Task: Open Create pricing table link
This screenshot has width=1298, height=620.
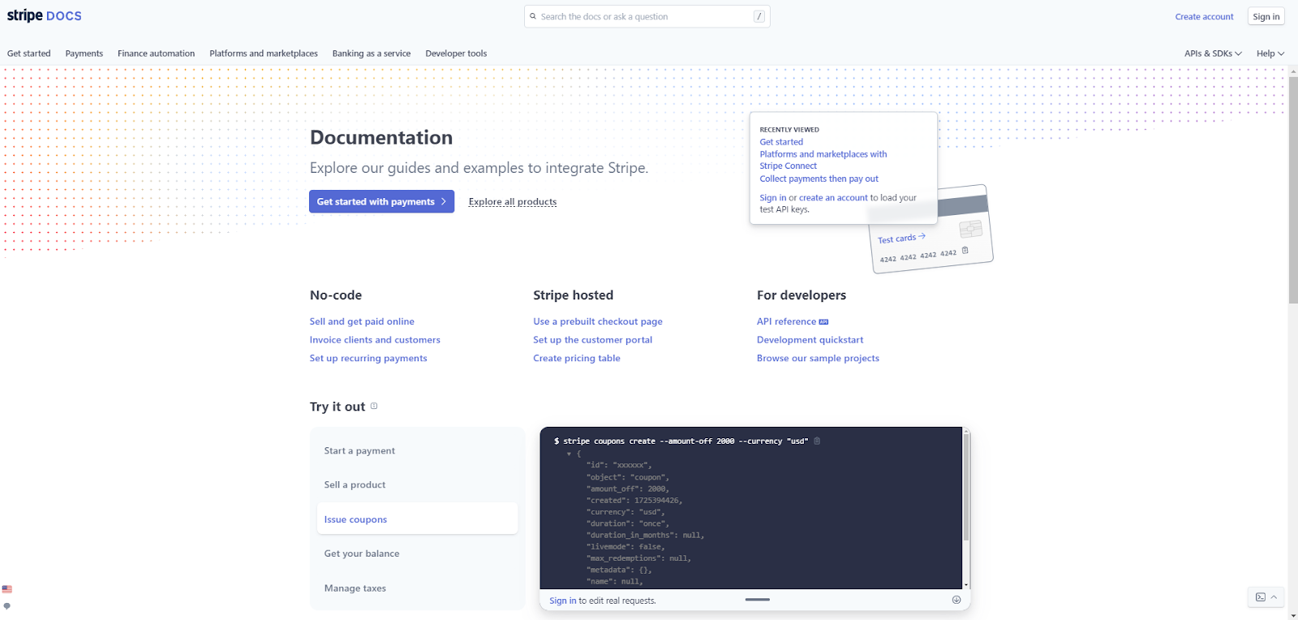Action: 577,358
